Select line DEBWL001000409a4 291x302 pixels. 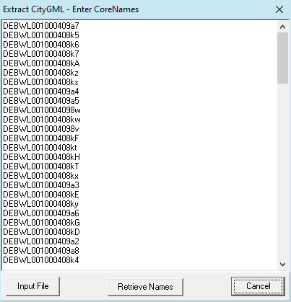point(41,92)
